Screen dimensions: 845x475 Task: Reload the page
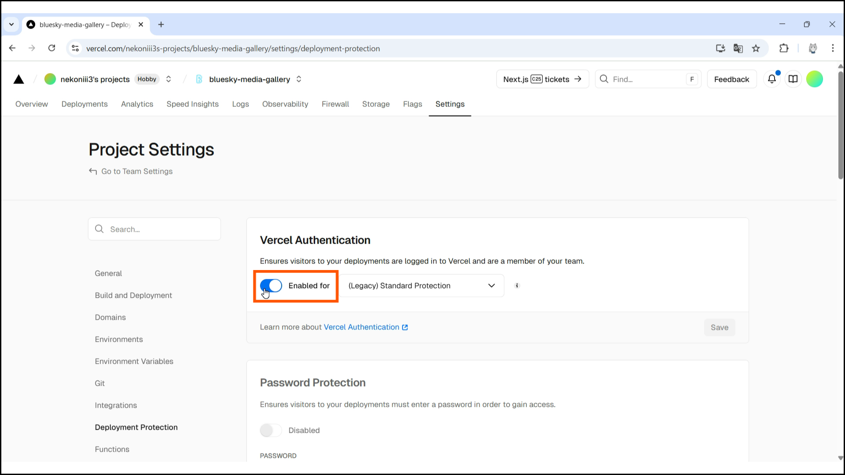(51, 48)
